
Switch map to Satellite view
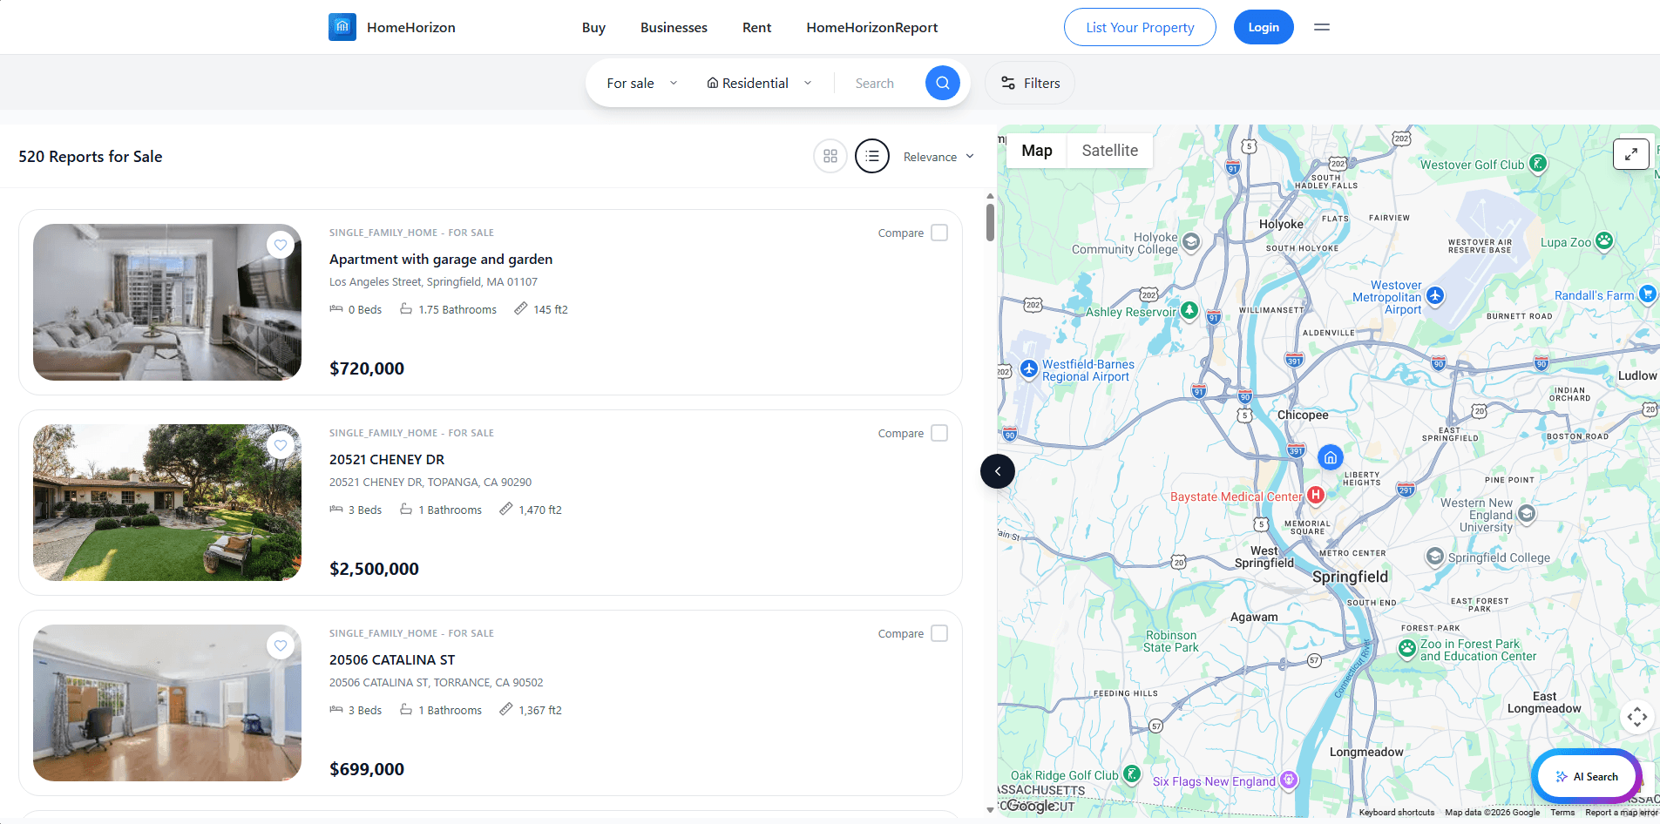click(x=1109, y=150)
